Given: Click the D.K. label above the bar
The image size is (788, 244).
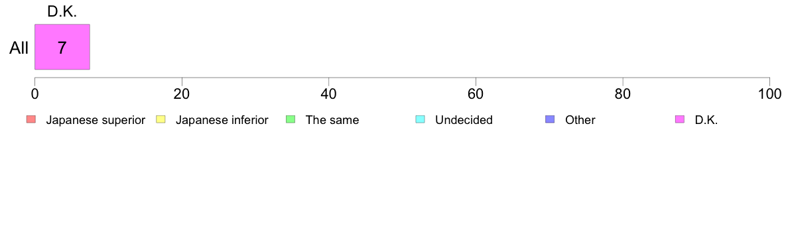Looking at the screenshot, I should coord(62,13).
